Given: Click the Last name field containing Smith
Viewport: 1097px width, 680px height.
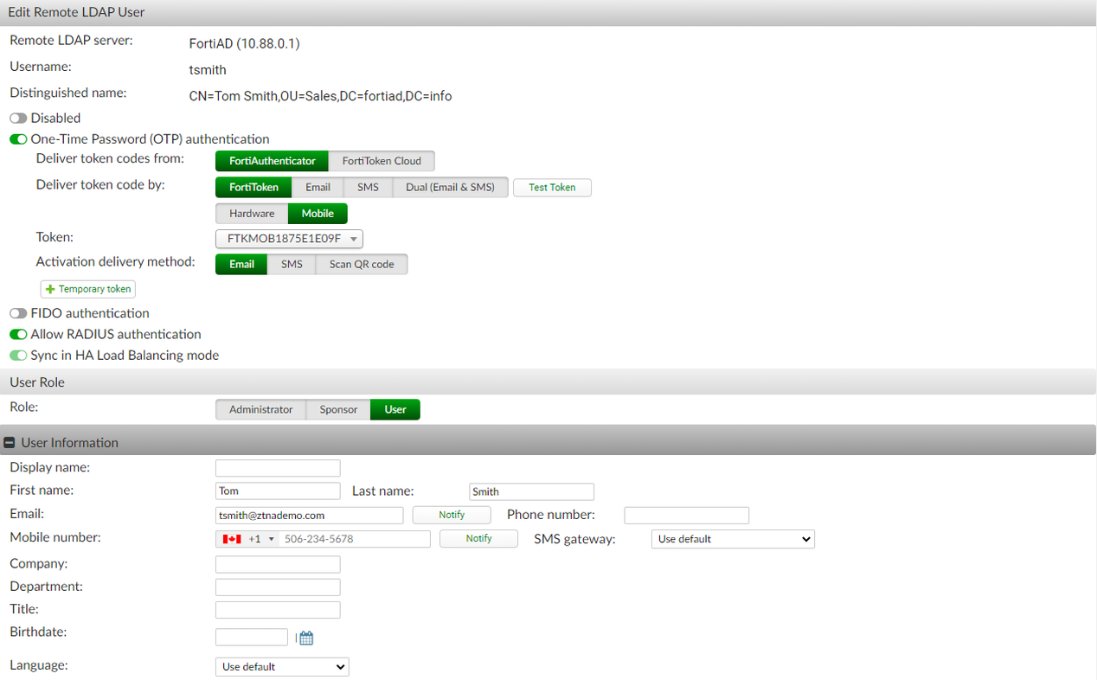Looking at the screenshot, I should [531, 491].
